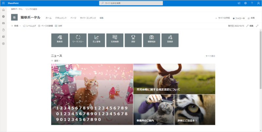Open the 売上管理 chart tile

96,40
